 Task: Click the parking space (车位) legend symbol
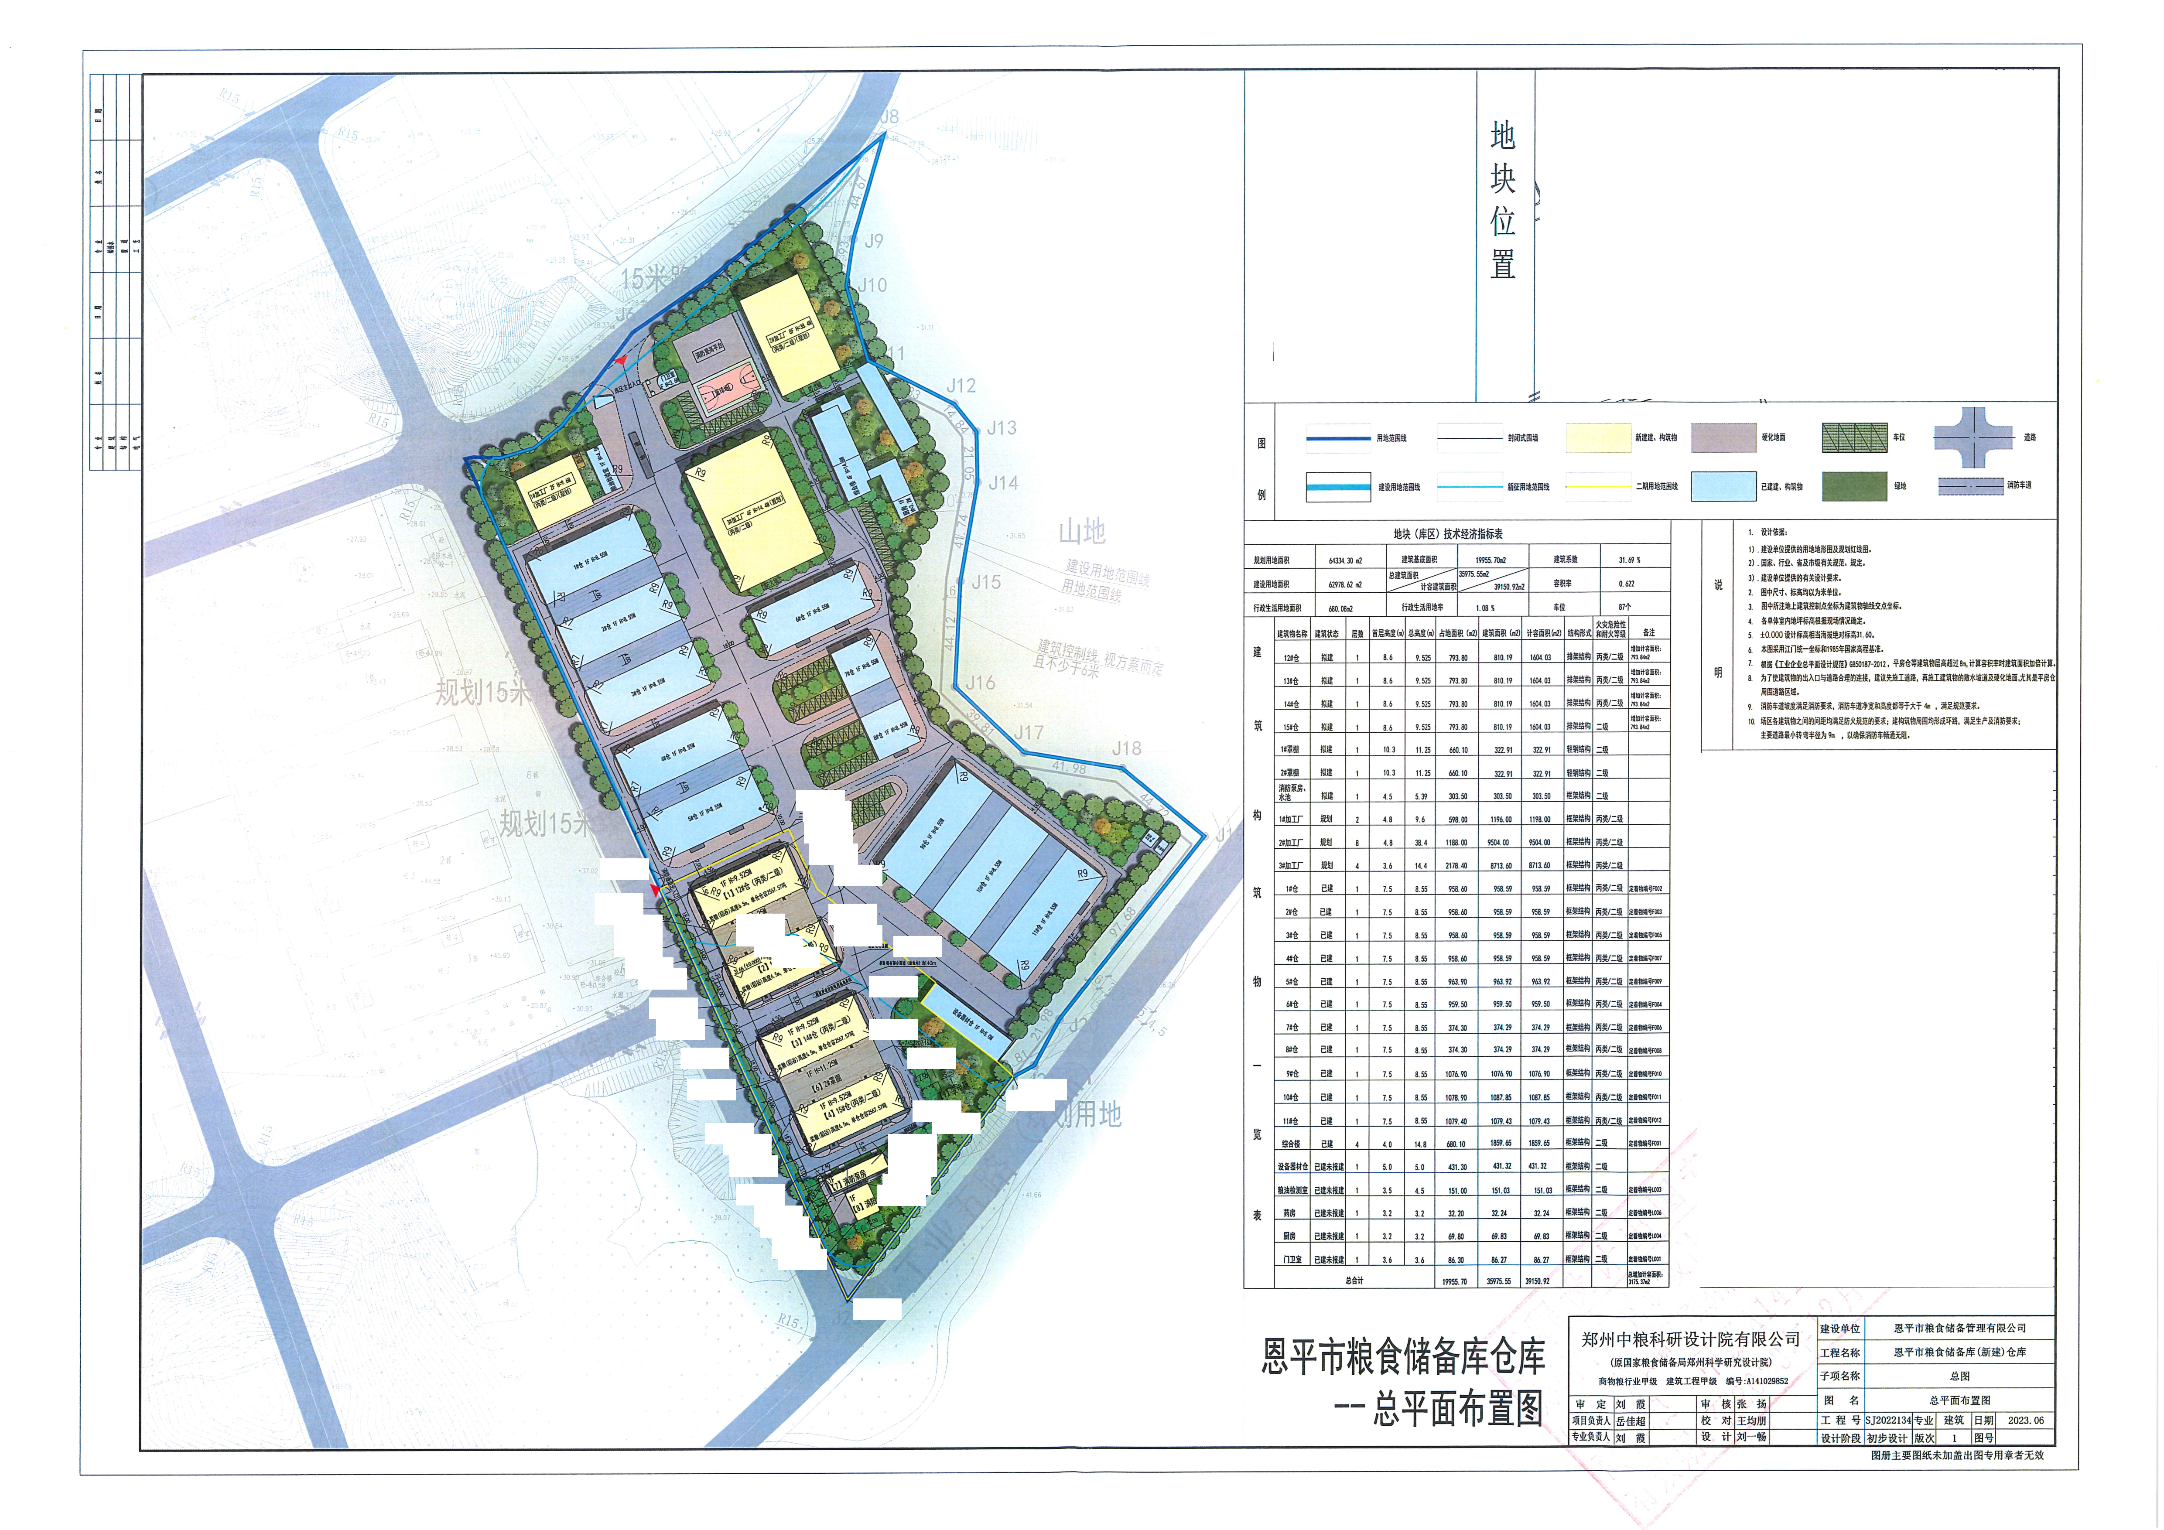click(1854, 438)
